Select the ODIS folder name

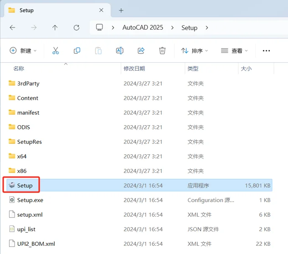coord(24,127)
